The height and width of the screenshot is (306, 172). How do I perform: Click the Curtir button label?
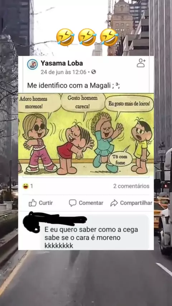tap(46, 203)
